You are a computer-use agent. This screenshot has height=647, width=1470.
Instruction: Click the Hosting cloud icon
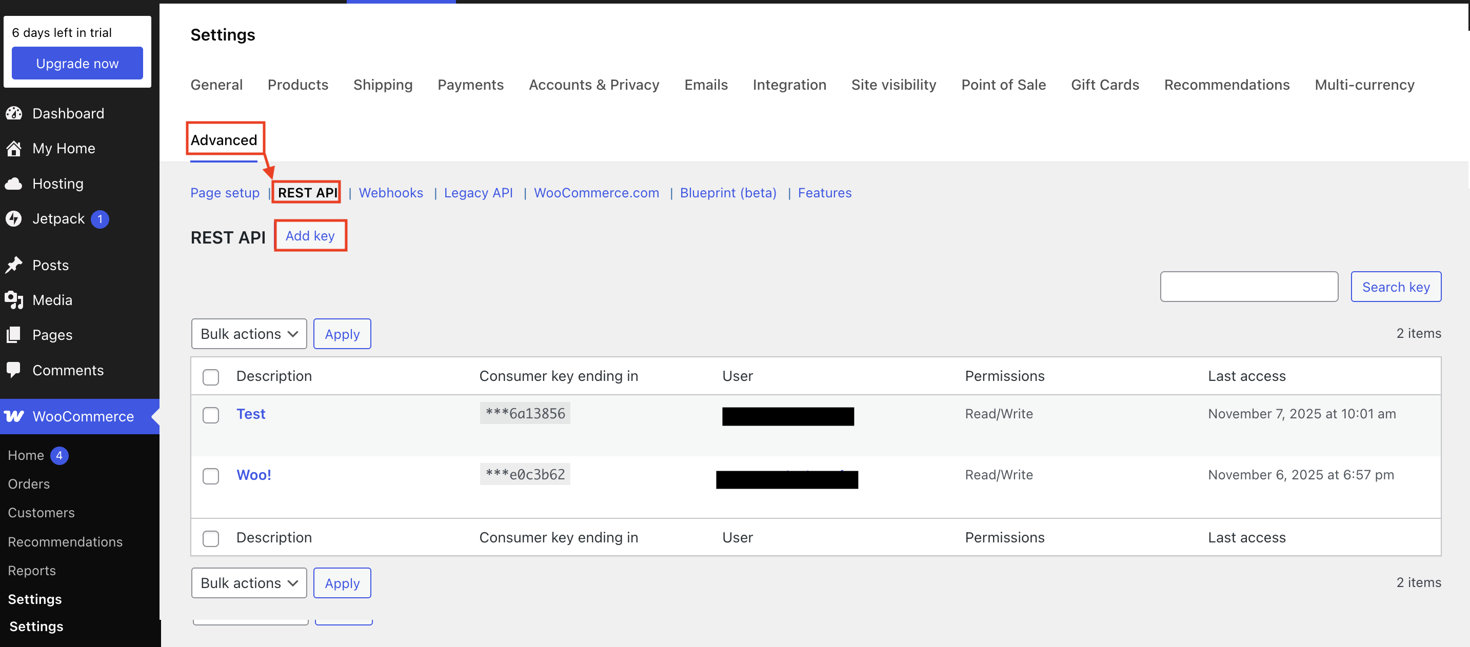[x=14, y=184]
